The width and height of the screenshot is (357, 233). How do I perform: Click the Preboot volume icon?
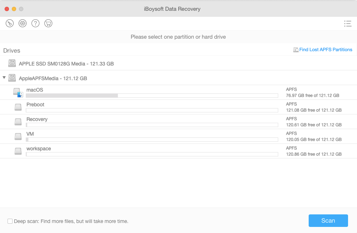point(18,107)
